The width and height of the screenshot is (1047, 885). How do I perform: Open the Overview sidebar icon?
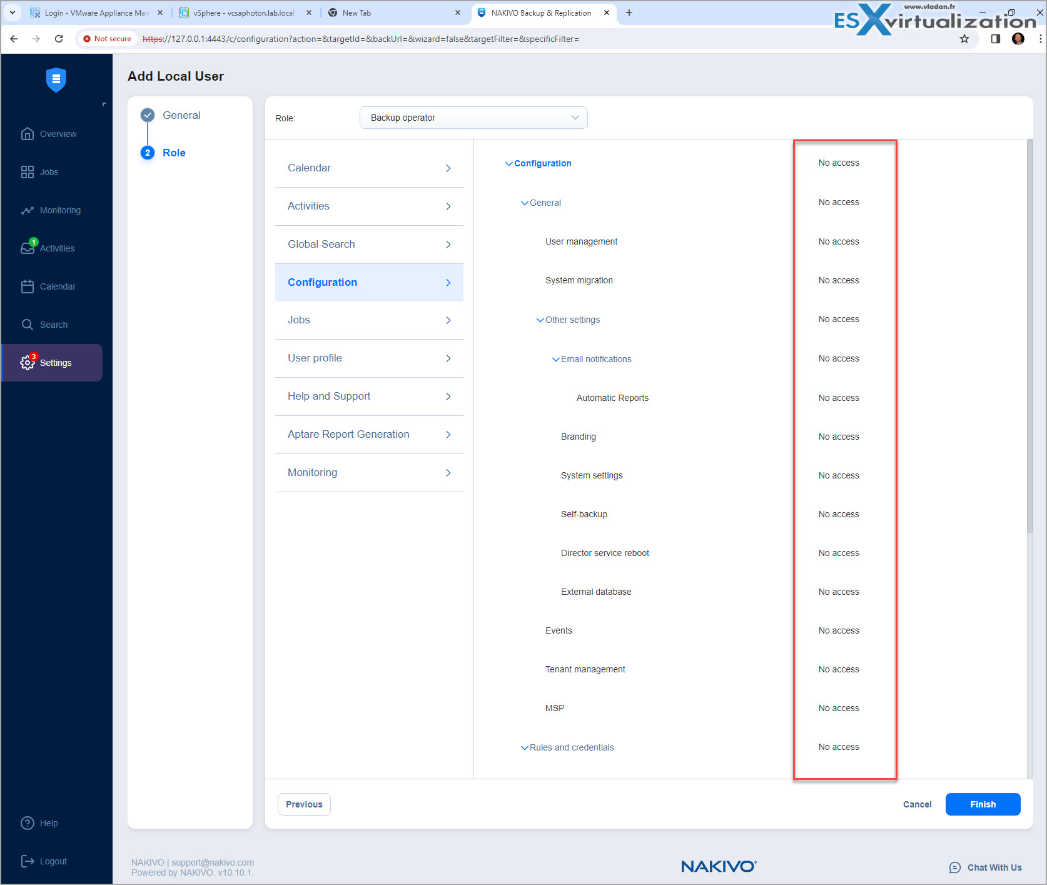[x=27, y=134]
